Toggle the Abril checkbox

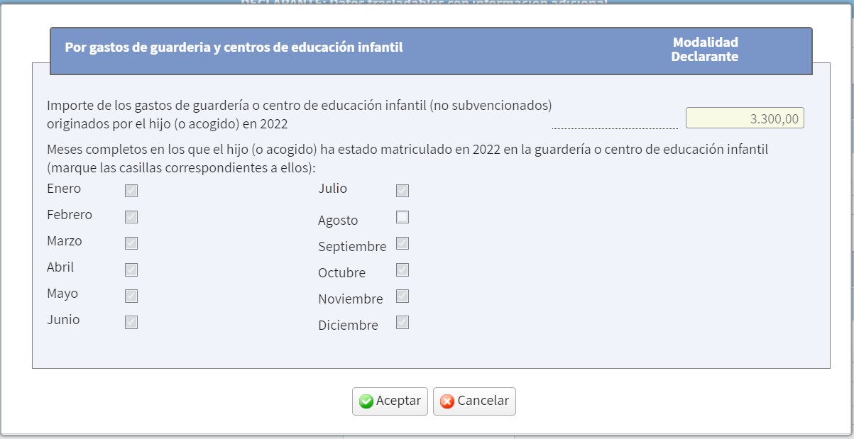(131, 269)
